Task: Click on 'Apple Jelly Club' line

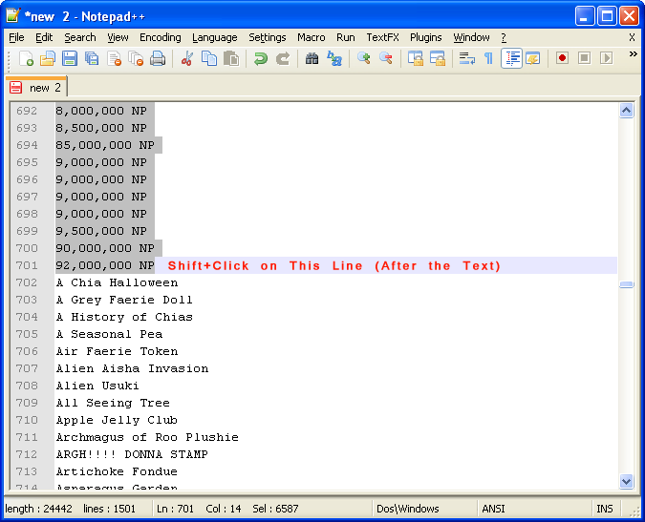Action: (117, 420)
